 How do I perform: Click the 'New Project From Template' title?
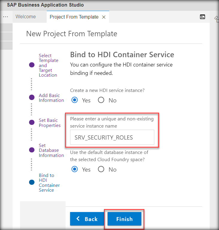(x=72, y=34)
